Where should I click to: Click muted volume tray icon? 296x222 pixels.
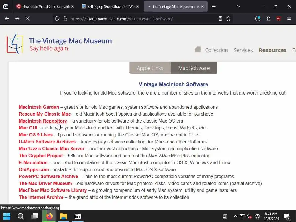249,217
